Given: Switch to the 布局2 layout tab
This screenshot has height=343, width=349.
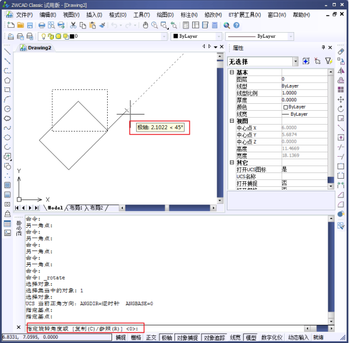Looking at the screenshot, I should point(96,208).
